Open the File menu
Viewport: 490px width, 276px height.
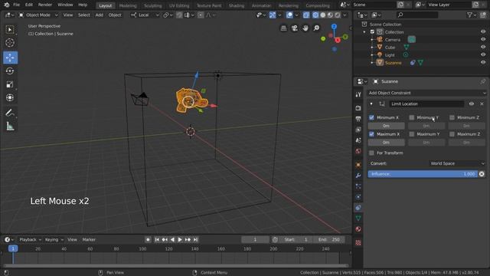click(x=16, y=5)
